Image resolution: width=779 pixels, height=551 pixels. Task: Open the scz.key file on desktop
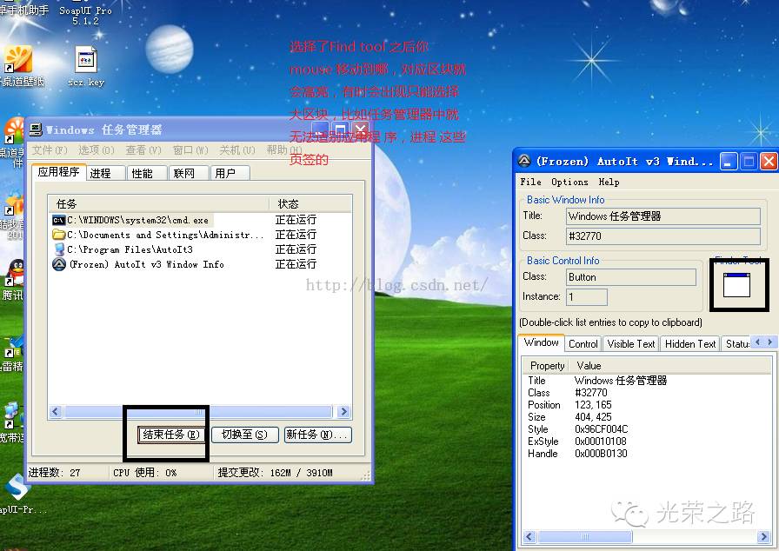click(85, 63)
